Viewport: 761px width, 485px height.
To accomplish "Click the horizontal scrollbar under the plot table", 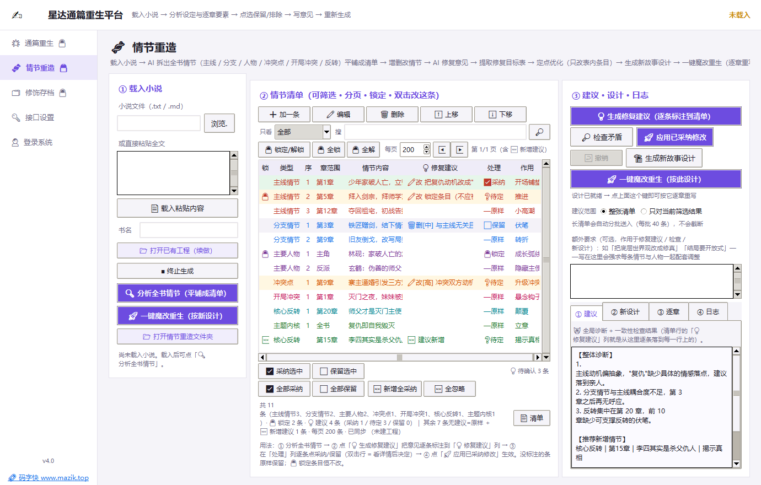I will pyautogui.click(x=400, y=357).
